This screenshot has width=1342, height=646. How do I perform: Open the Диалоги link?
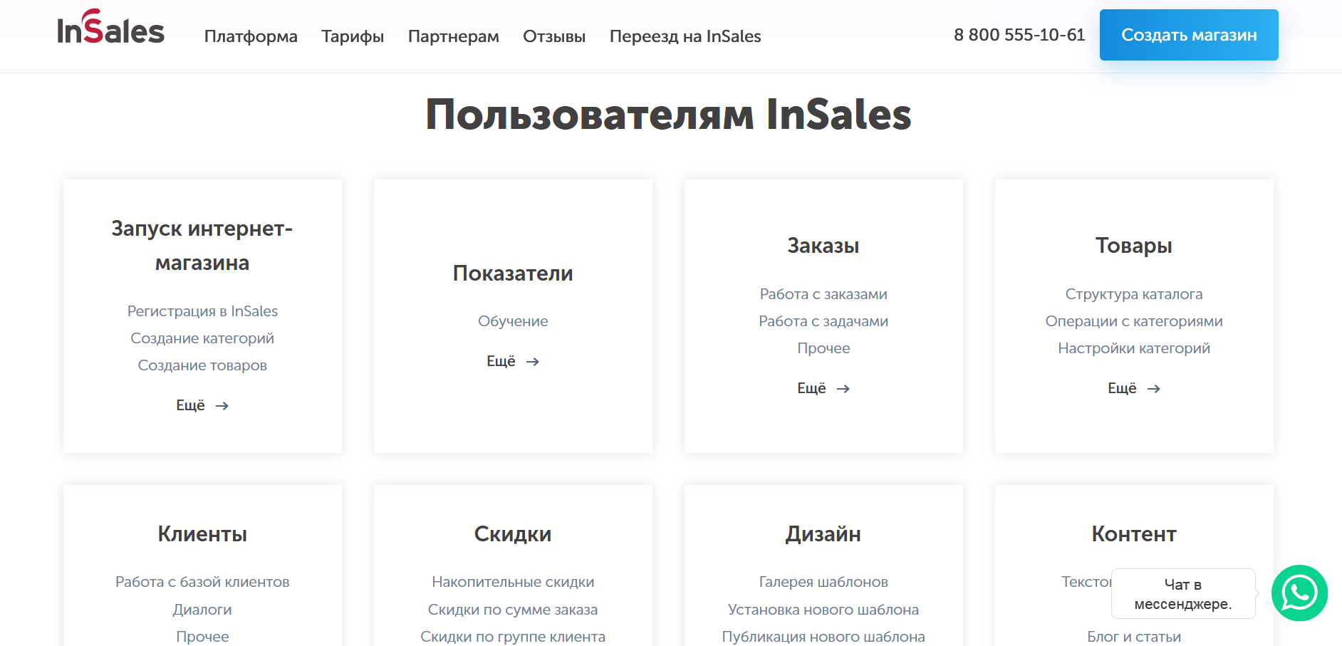tap(202, 610)
